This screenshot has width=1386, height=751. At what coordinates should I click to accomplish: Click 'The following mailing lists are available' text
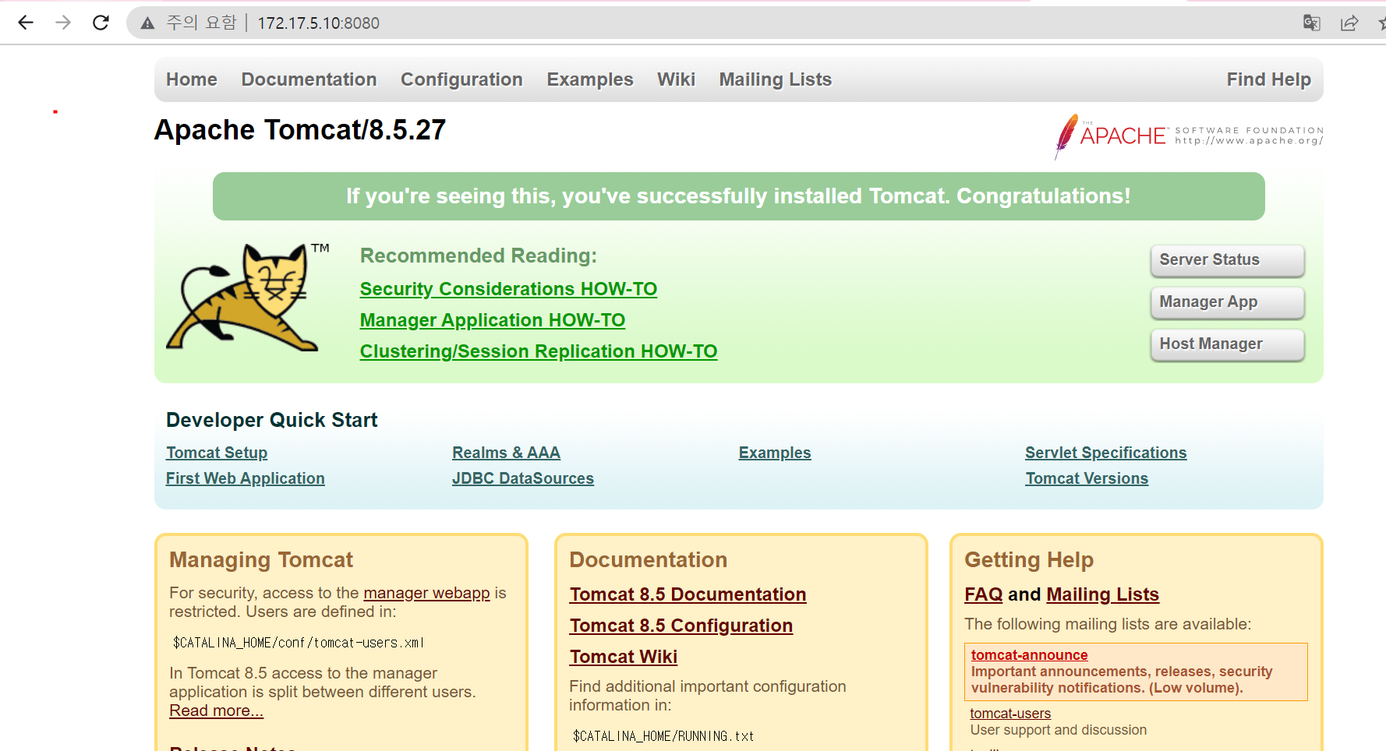(1108, 624)
